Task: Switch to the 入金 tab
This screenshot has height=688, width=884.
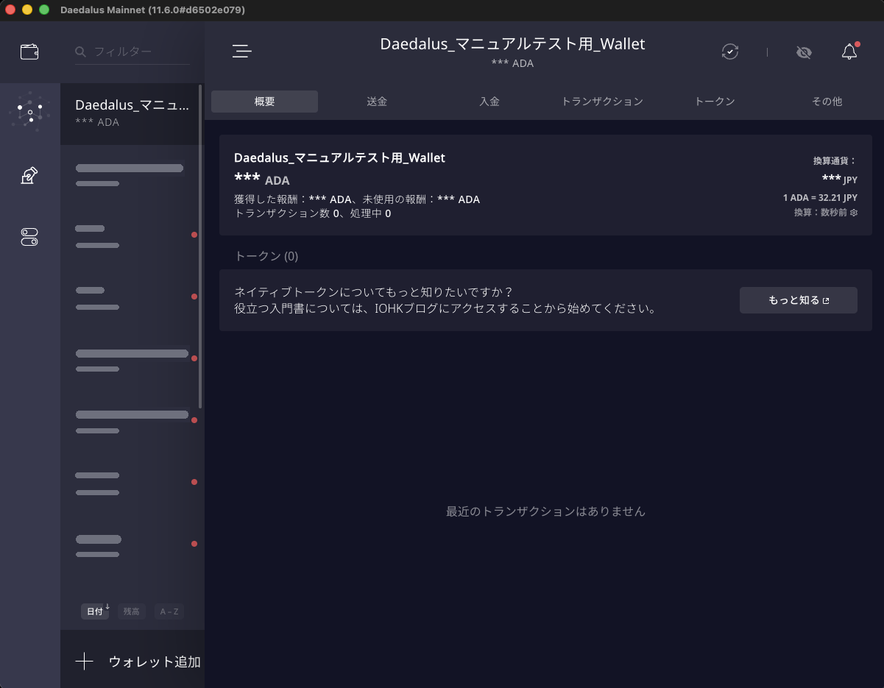Action: point(489,102)
